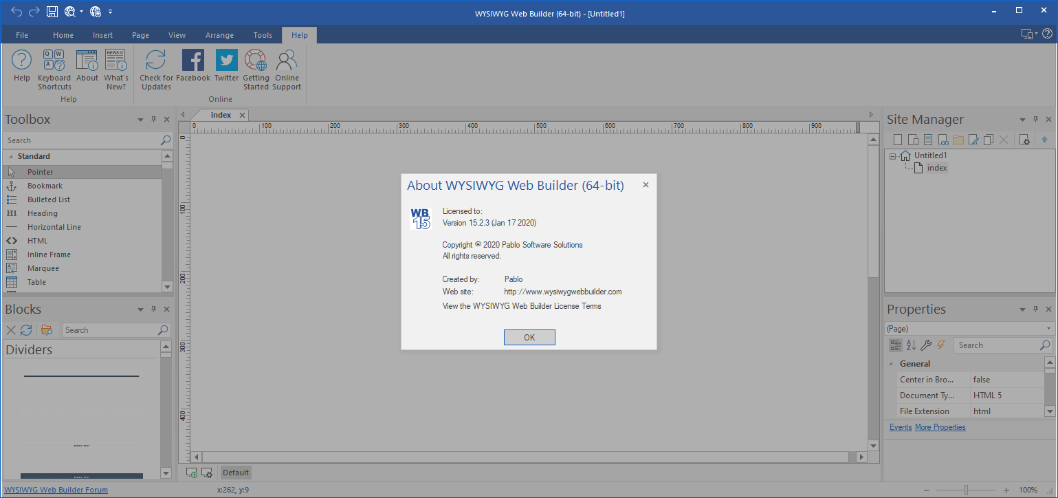Screen dimensions: 1058x498
Task: Open the Twitter link in the ribbon
Action: 226,65
